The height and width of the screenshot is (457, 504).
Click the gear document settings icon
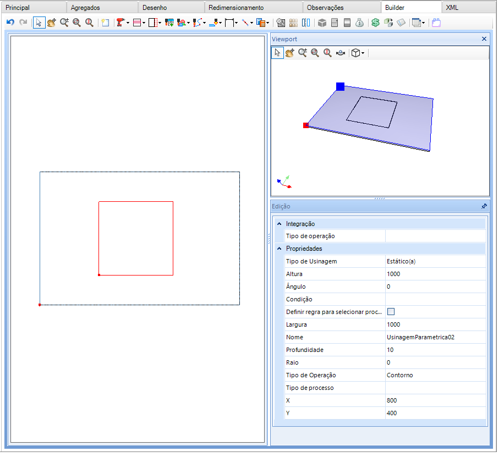point(281,23)
